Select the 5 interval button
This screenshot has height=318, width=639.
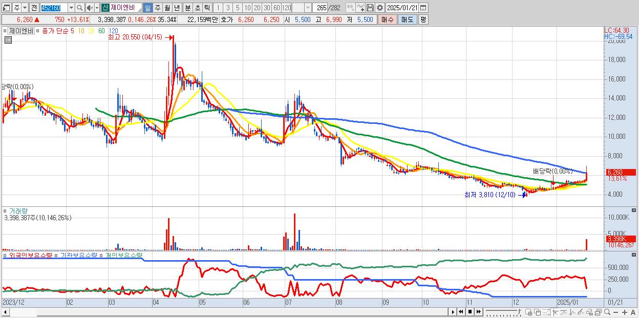pos(238,8)
